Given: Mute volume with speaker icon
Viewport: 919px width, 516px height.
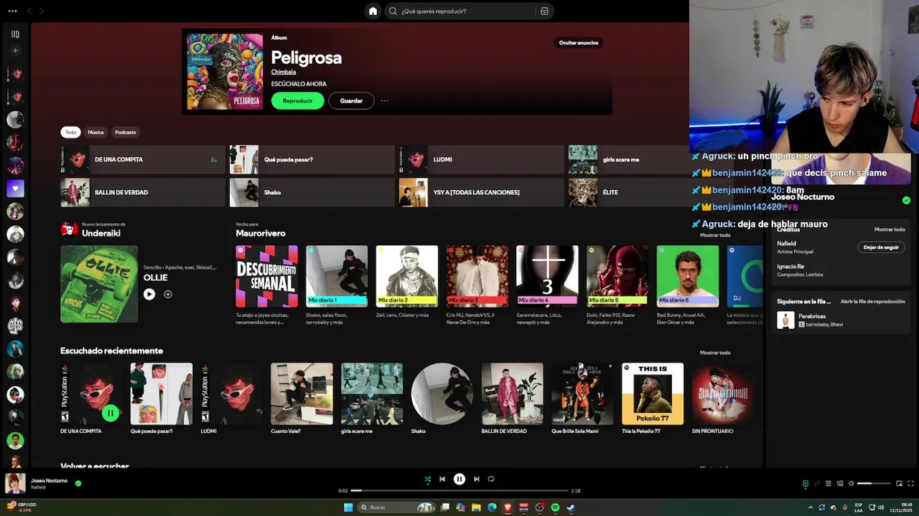Looking at the screenshot, I should click(x=852, y=484).
